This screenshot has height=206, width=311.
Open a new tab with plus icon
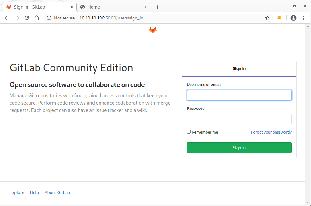[x=157, y=7]
